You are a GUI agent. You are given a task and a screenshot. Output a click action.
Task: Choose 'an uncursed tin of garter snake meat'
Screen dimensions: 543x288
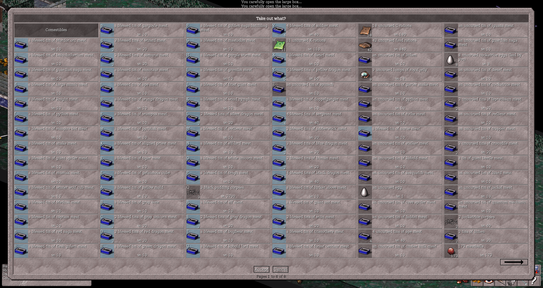400,89
